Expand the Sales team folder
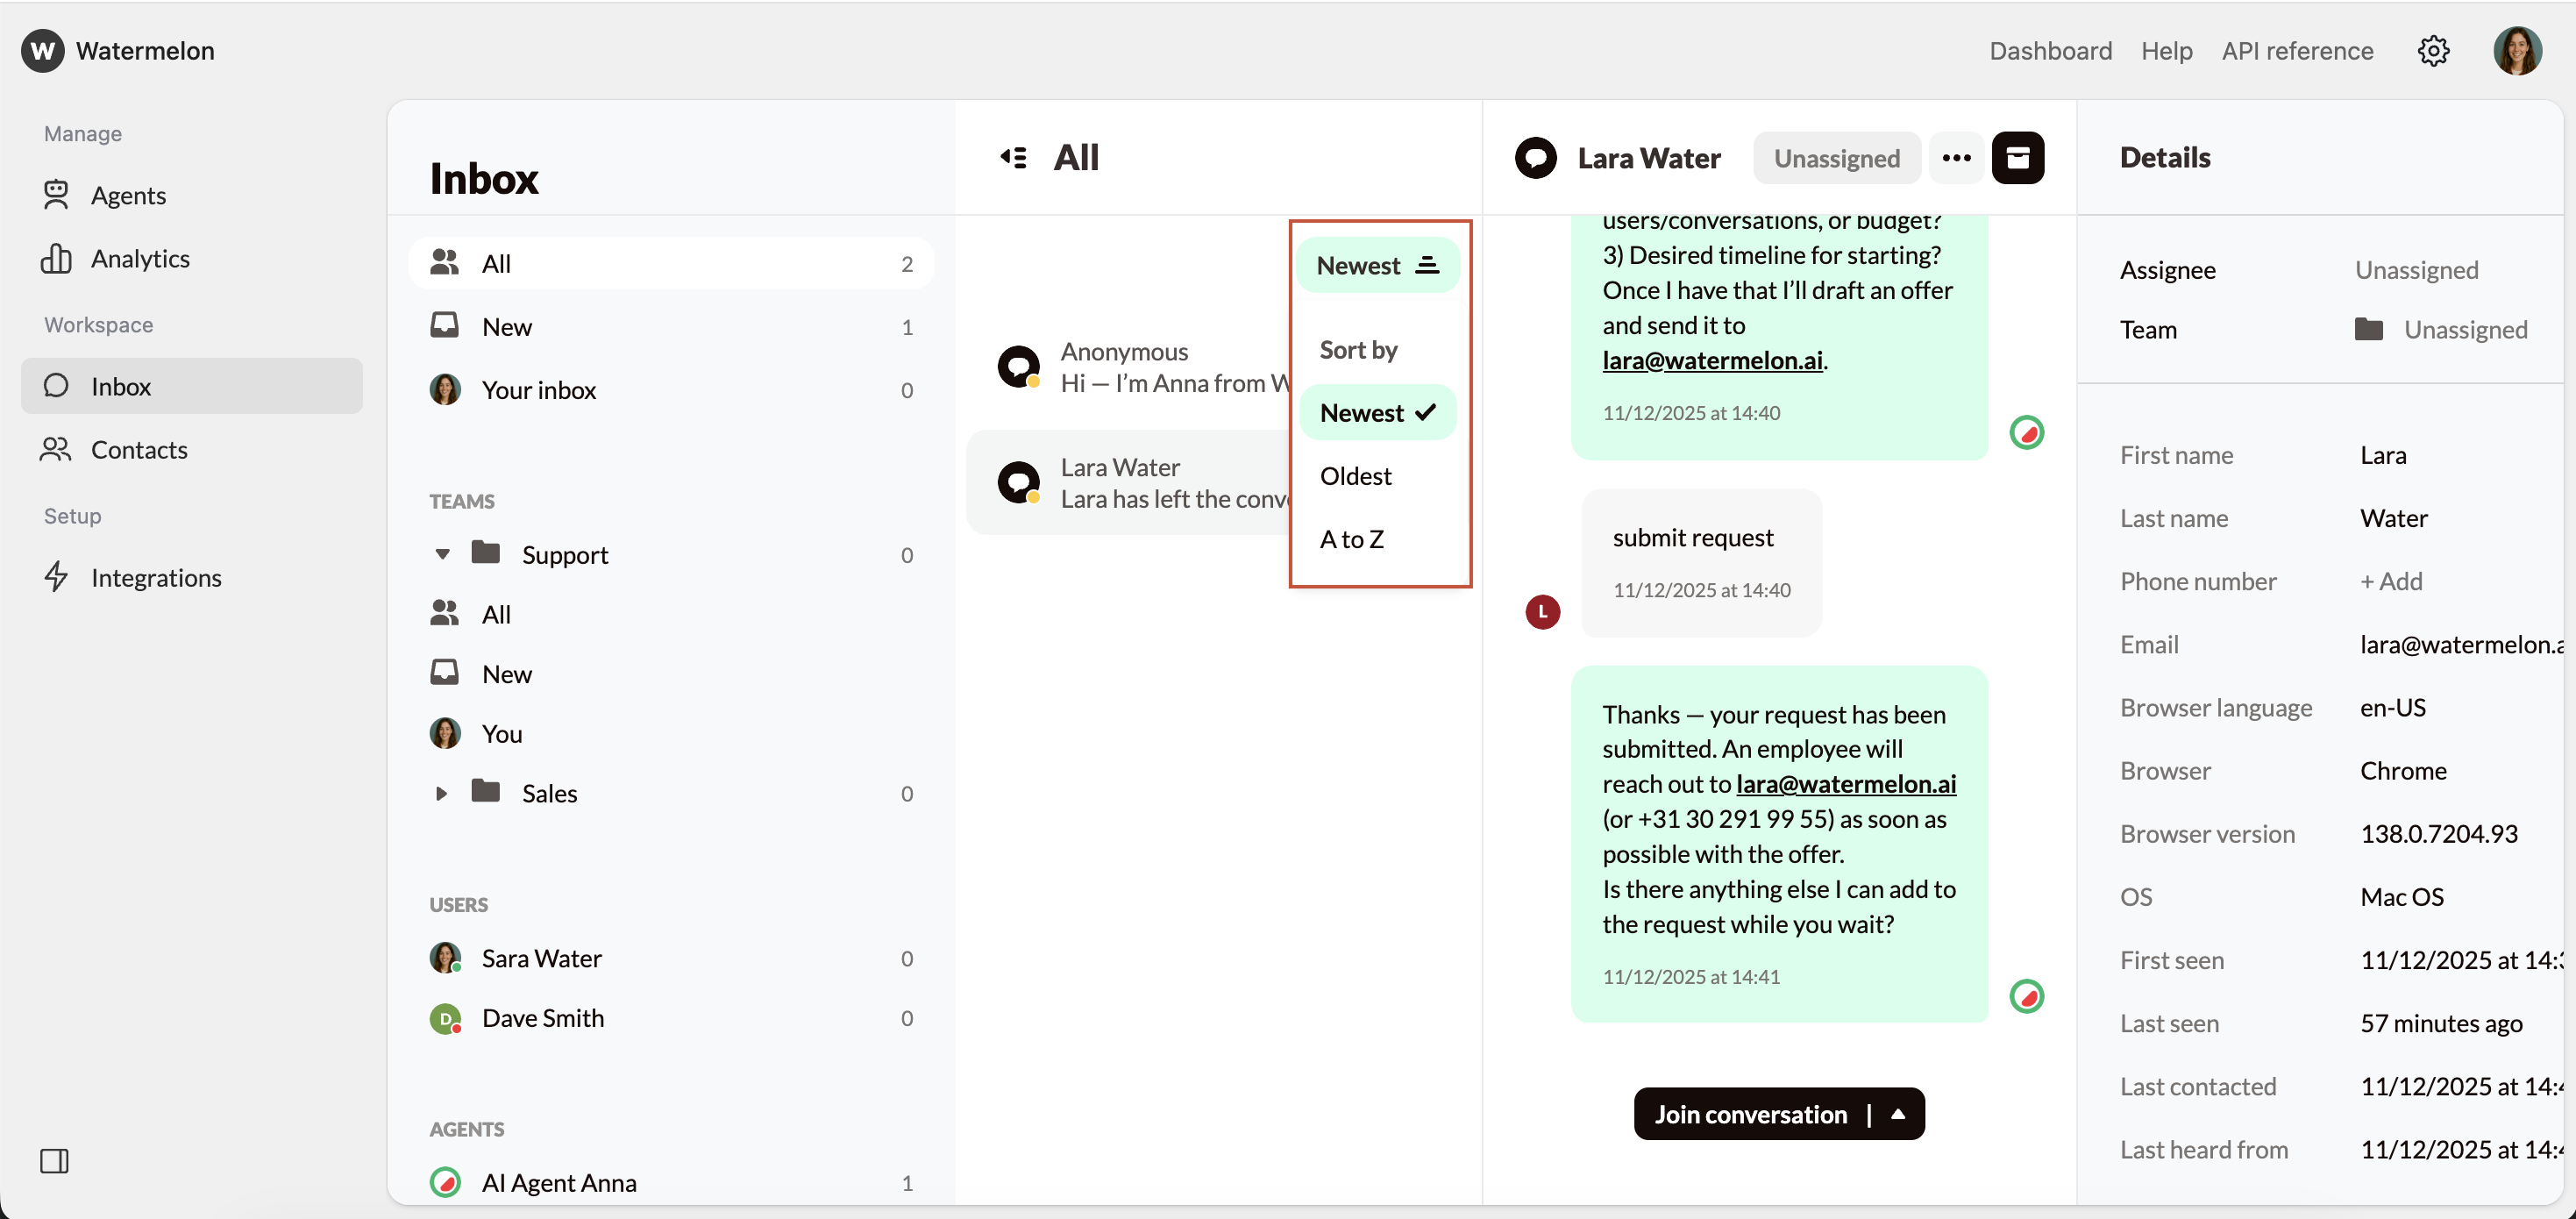This screenshot has height=1219, width=2576. (443, 793)
